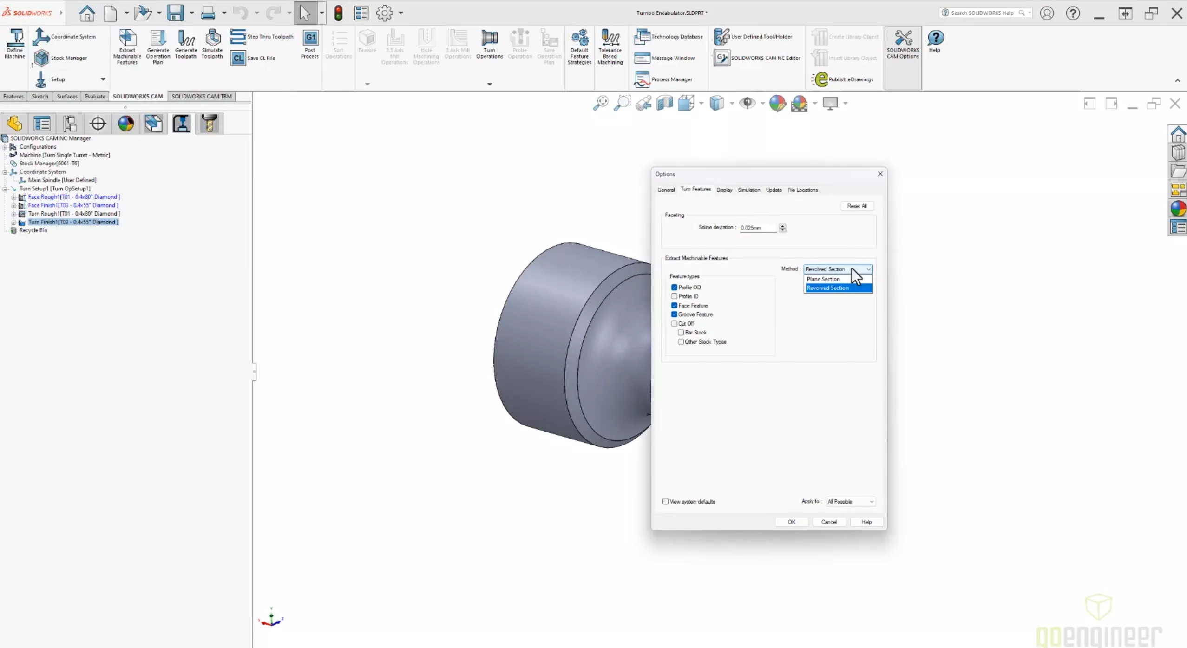This screenshot has width=1187, height=648.
Task: Uncheck the Profile OD checkbox
Action: [674, 288]
